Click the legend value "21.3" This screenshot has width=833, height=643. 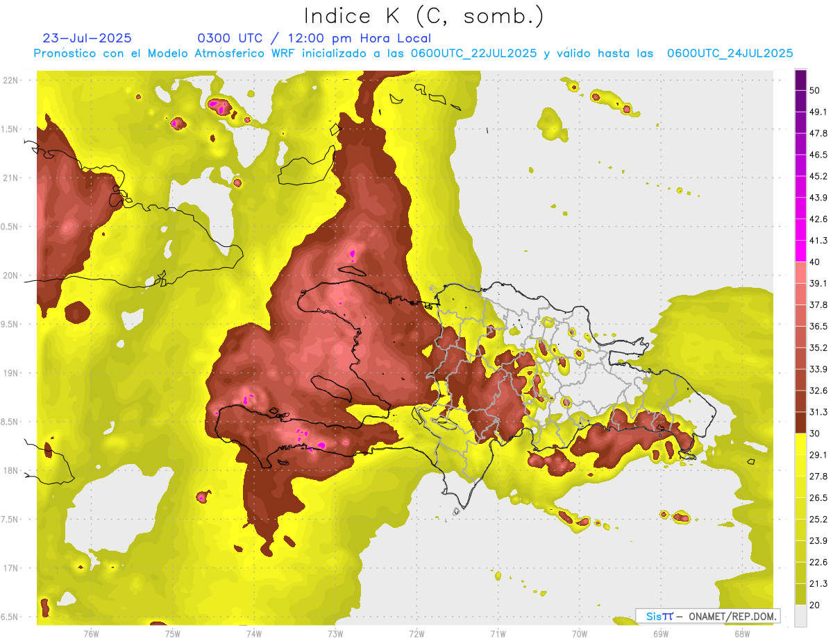click(x=818, y=584)
